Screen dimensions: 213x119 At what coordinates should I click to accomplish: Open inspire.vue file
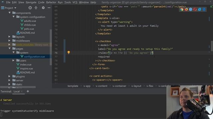tap(26, 68)
